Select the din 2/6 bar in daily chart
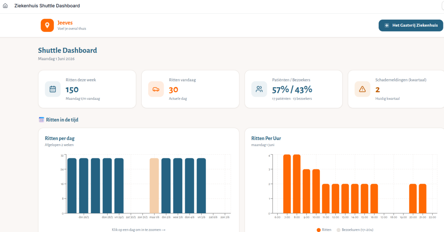This screenshot has width=444, height=232. pyautogui.click(x=166, y=186)
